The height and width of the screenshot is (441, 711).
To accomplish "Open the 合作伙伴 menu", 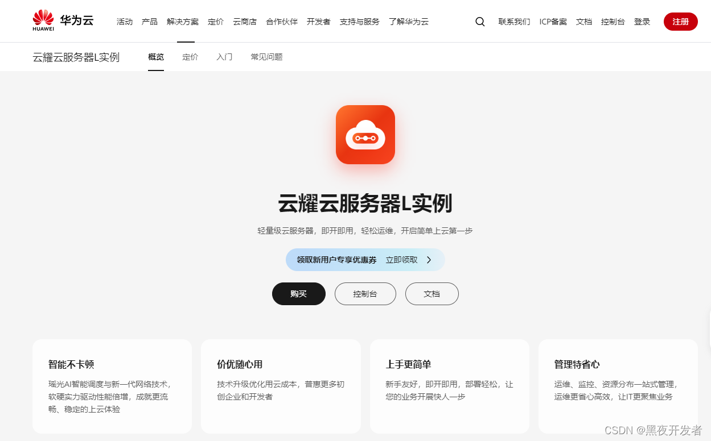I will [x=282, y=22].
